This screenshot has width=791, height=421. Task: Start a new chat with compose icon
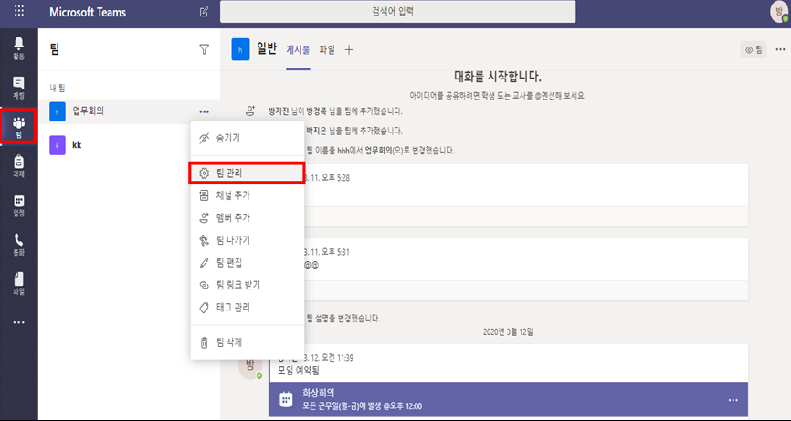click(x=204, y=12)
